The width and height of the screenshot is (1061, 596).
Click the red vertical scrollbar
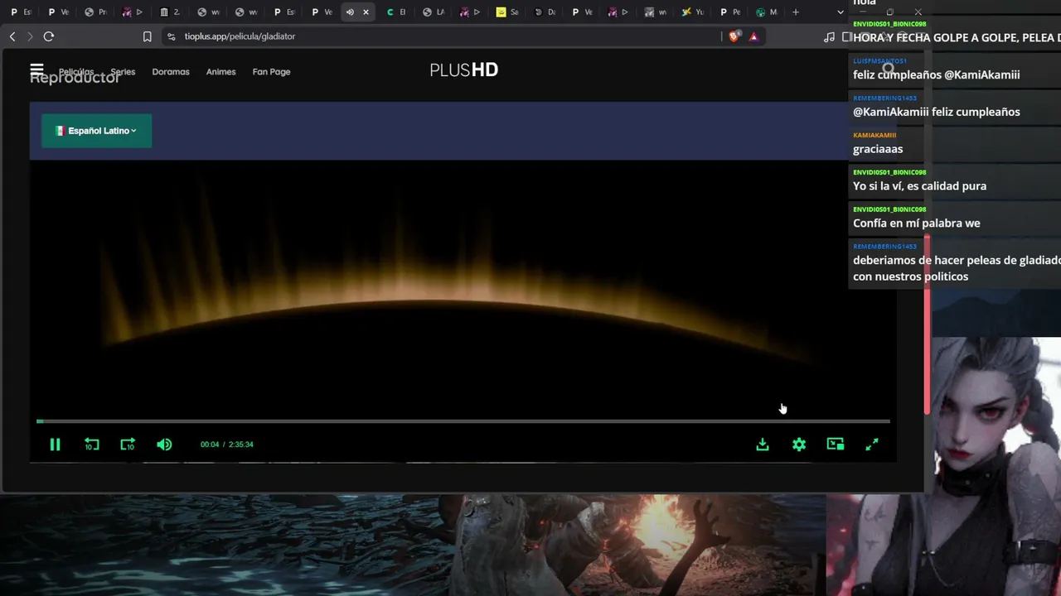tap(927, 324)
